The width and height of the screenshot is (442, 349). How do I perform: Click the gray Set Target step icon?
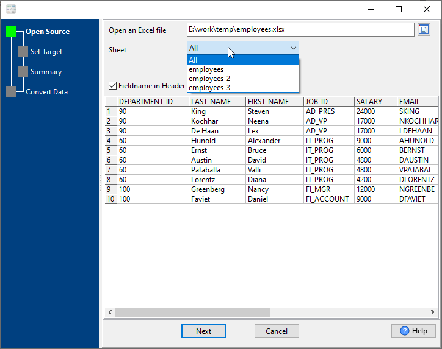point(23,52)
